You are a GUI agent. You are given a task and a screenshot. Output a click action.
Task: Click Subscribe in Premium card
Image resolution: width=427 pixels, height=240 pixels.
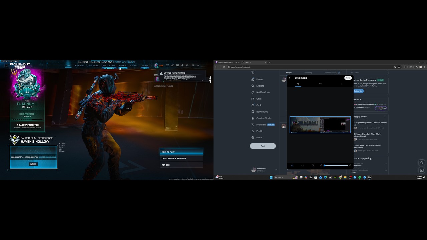click(358, 91)
